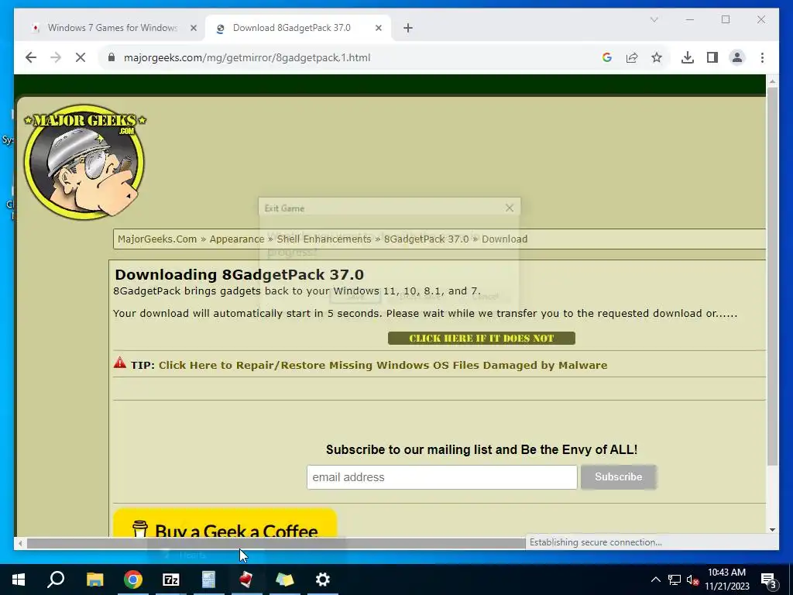Screen dimensions: 793x595
Task: Open the notification center
Action: [x=769, y=580]
